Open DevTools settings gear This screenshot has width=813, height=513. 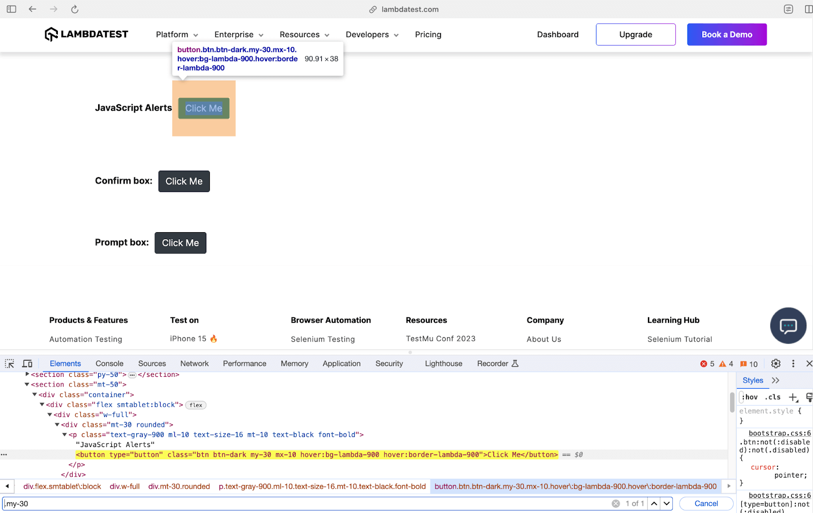(x=775, y=363)
